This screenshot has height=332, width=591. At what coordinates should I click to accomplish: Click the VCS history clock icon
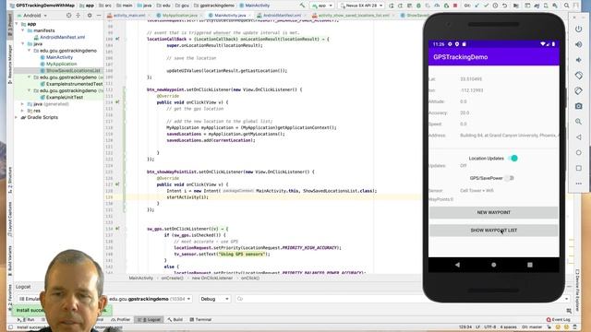pyautogui.click(x=495, y=6)
